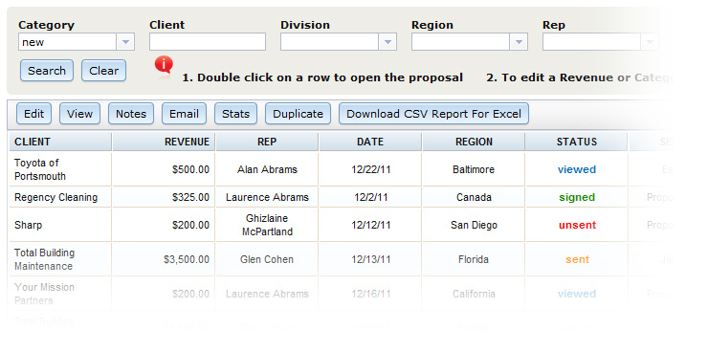Click the red unsent status for Sharp
708x352 pixels.
(577, 225)
